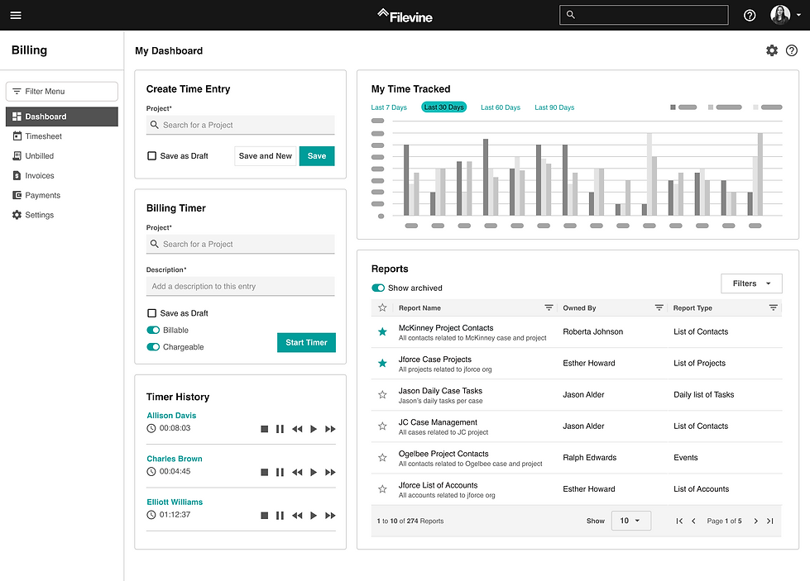Click the Start Timer button
This screenshot has width=810, height=581.
point(306,343)
